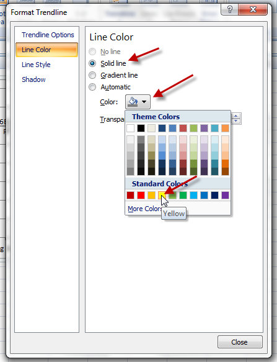Expand the Color dropdown arrow

coord(144,102)
